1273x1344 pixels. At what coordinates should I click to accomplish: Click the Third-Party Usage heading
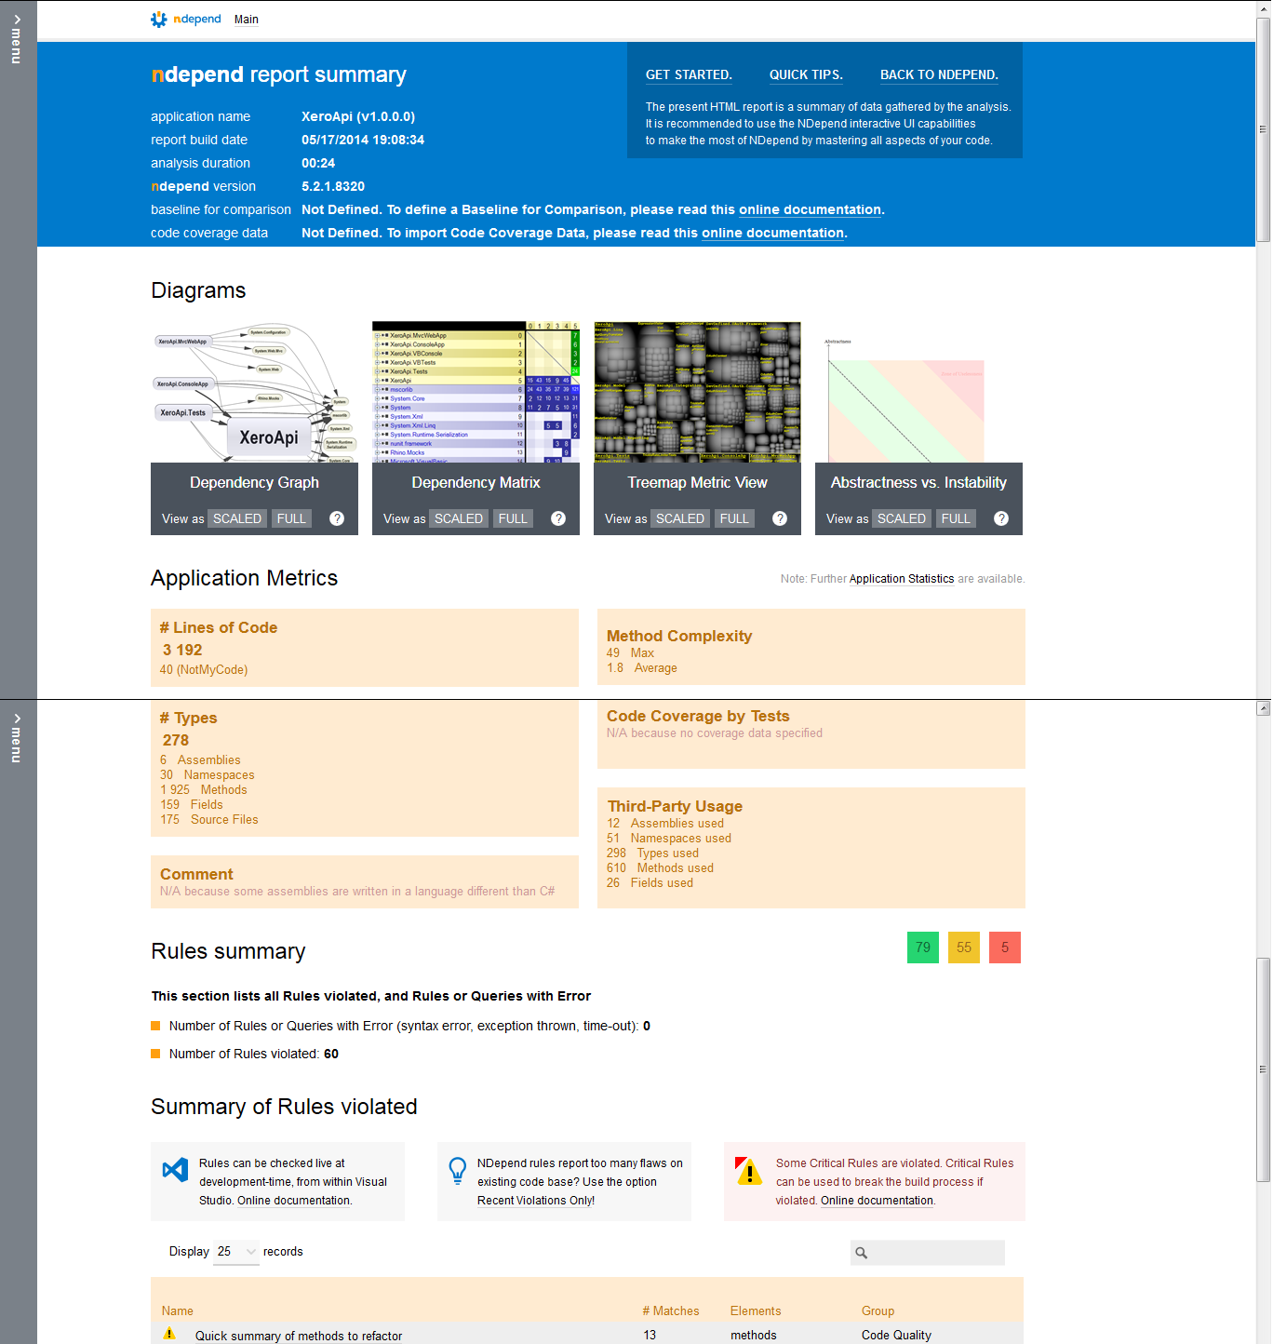[676, 806]
